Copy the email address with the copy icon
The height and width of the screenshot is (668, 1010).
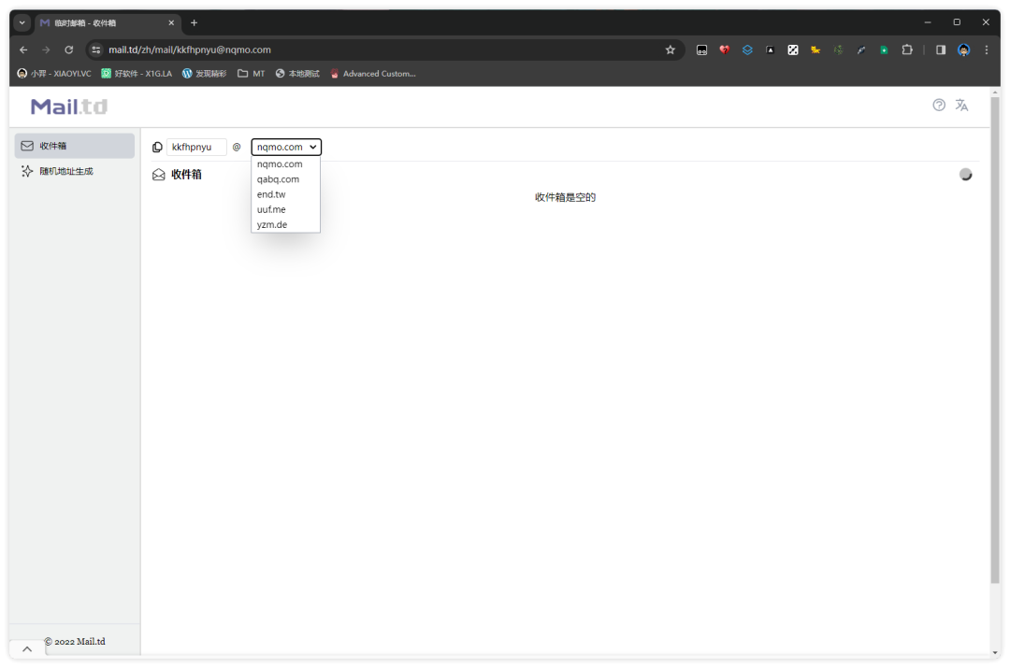157,148
